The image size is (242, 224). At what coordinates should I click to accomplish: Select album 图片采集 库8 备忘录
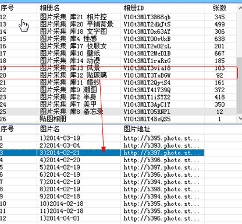click(x=72, y=112)
